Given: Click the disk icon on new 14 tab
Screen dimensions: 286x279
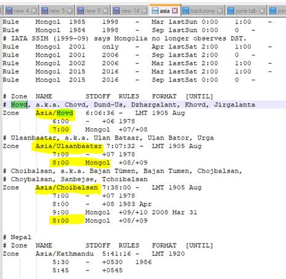Looking at the screenshot, I should tap(116, 10).
